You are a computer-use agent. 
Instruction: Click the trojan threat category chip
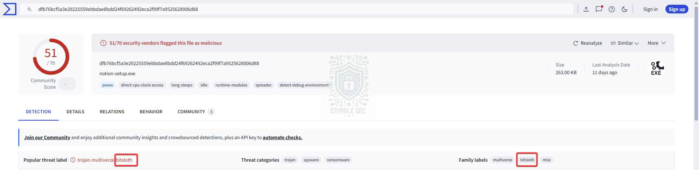pos(290,160)
